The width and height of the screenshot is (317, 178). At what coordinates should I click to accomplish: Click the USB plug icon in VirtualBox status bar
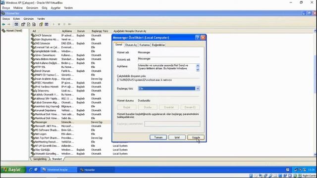pyautogui.click(x=270, y=176)
